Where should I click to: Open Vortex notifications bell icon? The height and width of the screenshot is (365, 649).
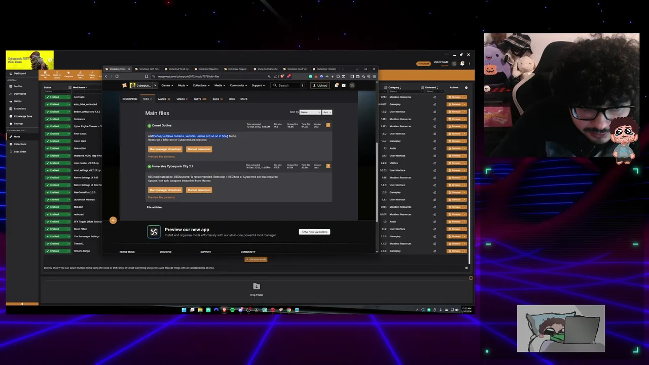[x=462, y=63]
